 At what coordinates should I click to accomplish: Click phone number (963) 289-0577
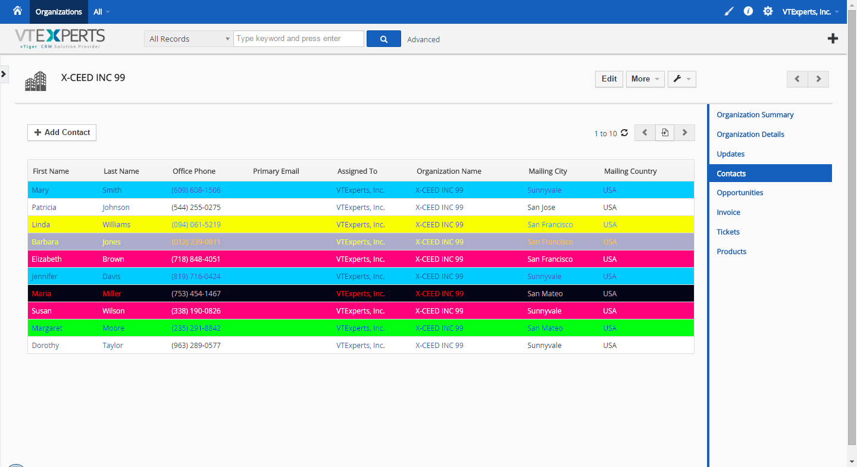[196, 346]
